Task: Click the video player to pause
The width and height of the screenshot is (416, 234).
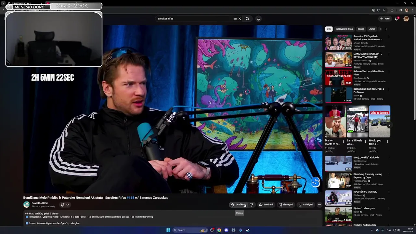Action: tap(173, 109)
